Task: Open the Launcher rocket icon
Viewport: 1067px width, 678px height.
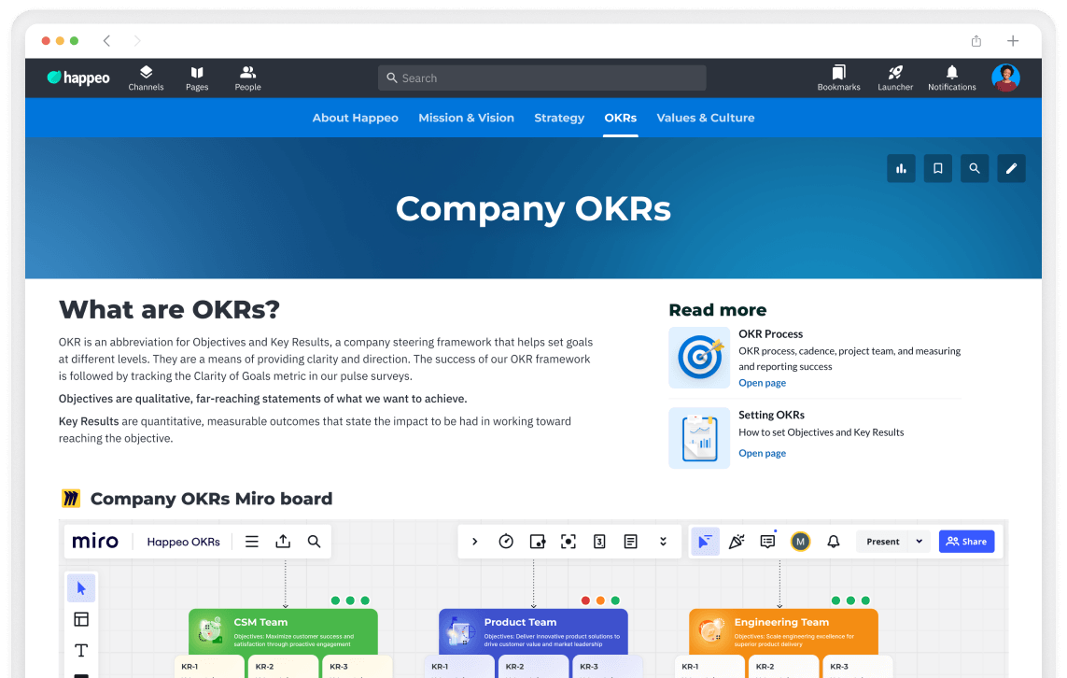Action: [894, 78]
